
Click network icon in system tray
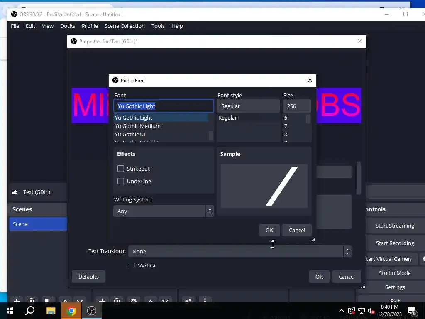pos(361,311)
